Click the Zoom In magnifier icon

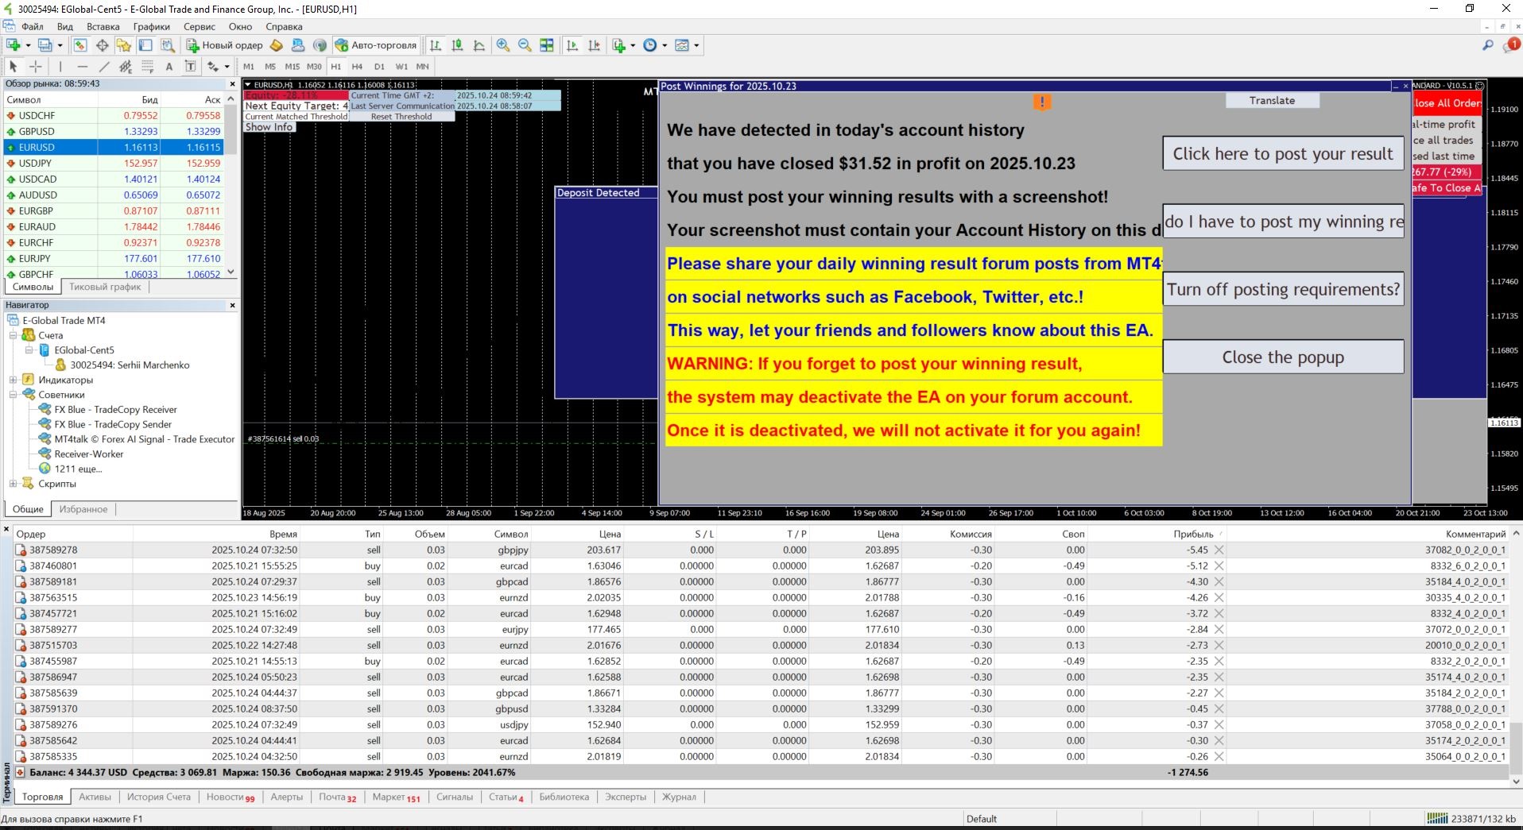click(503, 45)
